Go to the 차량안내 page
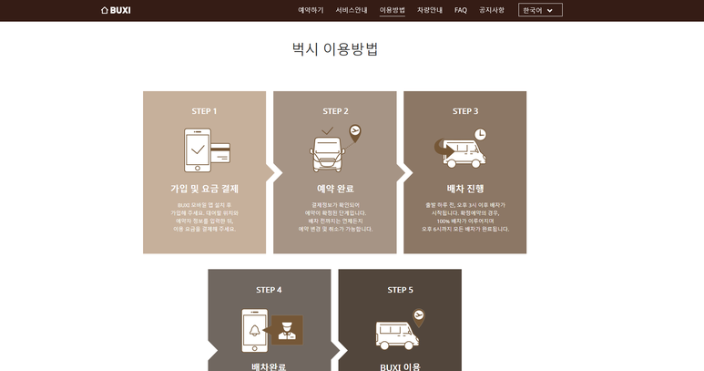This screenshot has height=371, width=704. coord(430,10)
